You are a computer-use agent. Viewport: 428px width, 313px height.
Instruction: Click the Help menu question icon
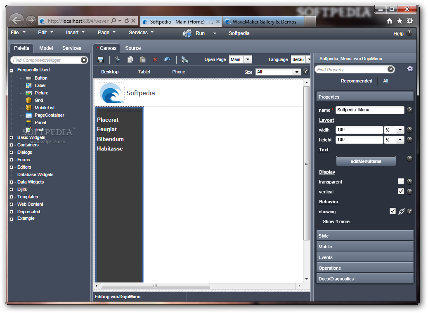click(x=409, y=33)
